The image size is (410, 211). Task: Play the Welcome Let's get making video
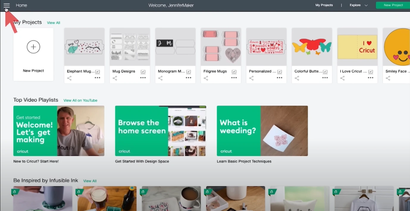point(59,131)
